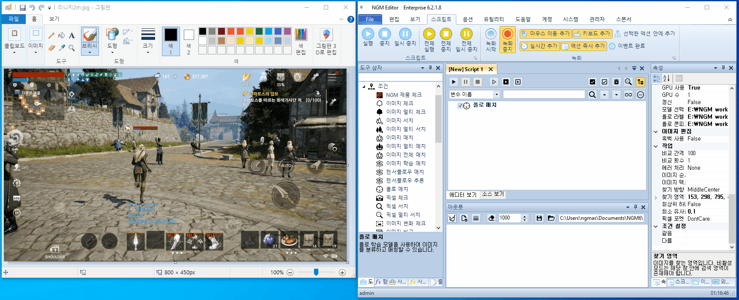
Task: Click 액션 즉시 추가 button
Action: point(583,46)
